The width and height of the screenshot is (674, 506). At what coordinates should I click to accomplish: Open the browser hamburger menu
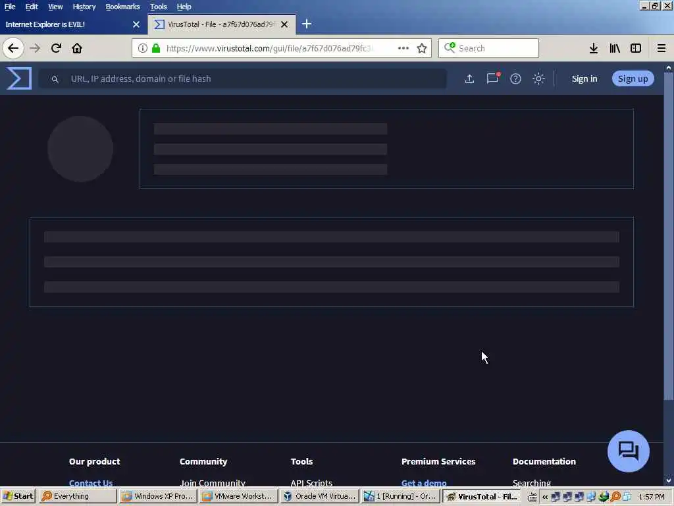pyautogui.click(x=661, y=48)
